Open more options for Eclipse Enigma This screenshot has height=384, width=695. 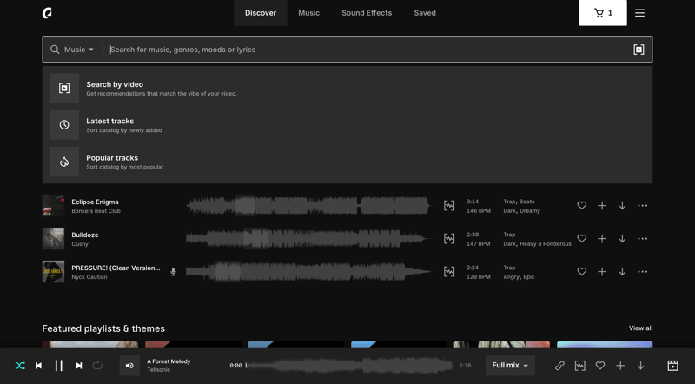click(x=642, y=206)
